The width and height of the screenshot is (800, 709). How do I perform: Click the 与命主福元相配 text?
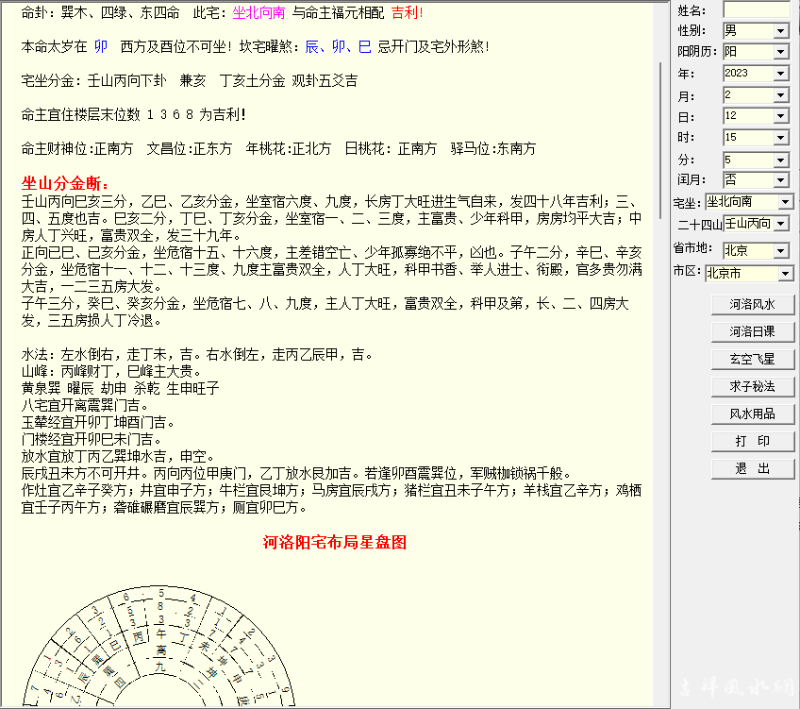coord(339,13)
